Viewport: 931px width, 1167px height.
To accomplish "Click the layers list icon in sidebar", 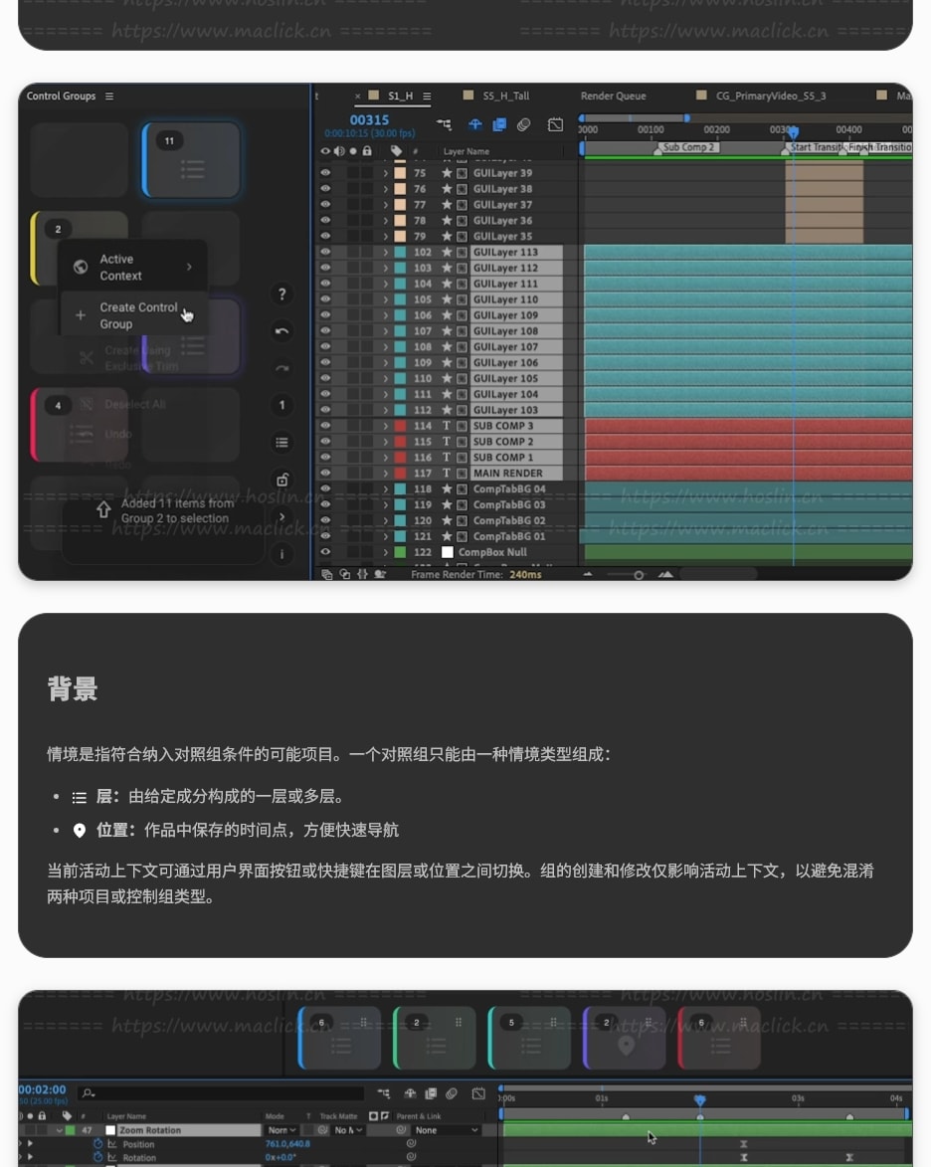I will (282, 442).
